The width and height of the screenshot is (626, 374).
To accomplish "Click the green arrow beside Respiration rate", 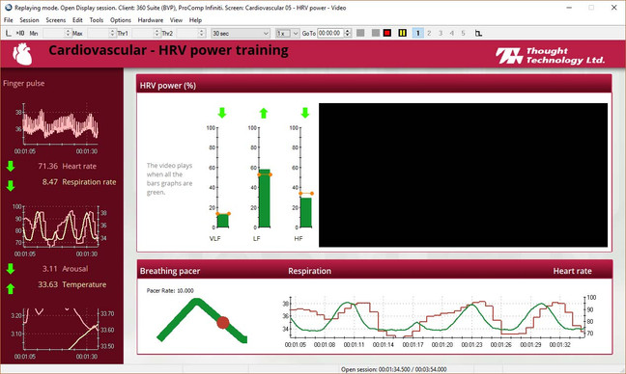I will tap(11, 186).
